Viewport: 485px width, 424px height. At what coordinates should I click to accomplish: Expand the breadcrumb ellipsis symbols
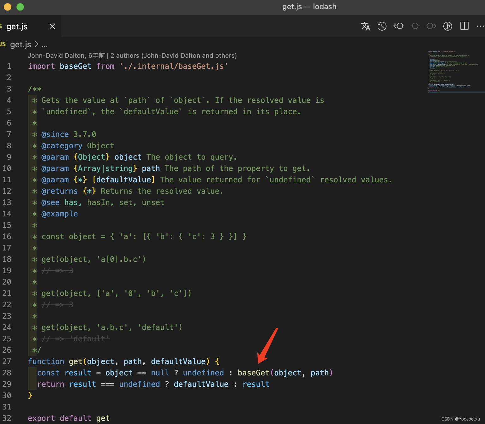point(45,45)
